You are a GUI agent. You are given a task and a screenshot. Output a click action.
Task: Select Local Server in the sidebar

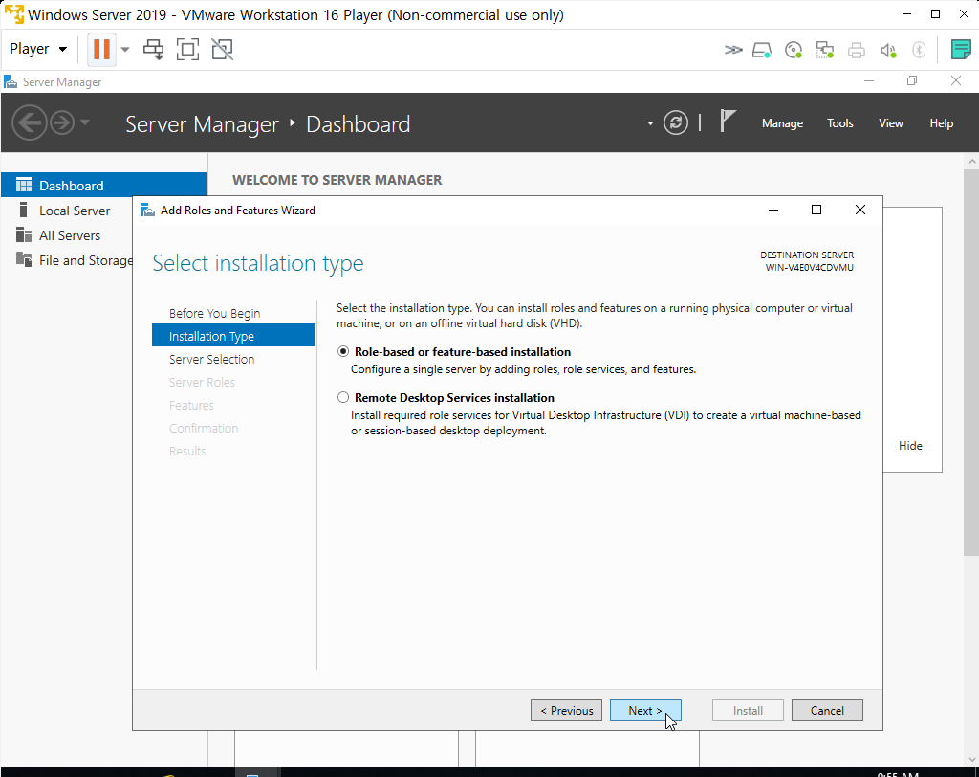(x=75, y=211)
